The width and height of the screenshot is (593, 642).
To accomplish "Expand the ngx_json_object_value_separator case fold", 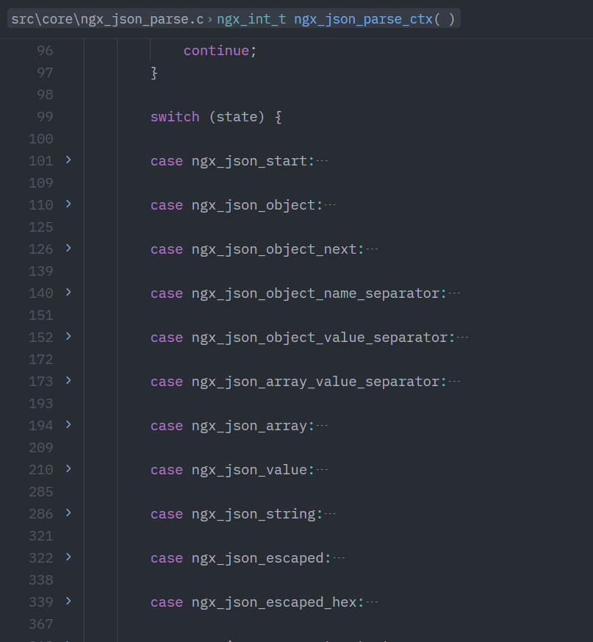I will pos(69,337).
